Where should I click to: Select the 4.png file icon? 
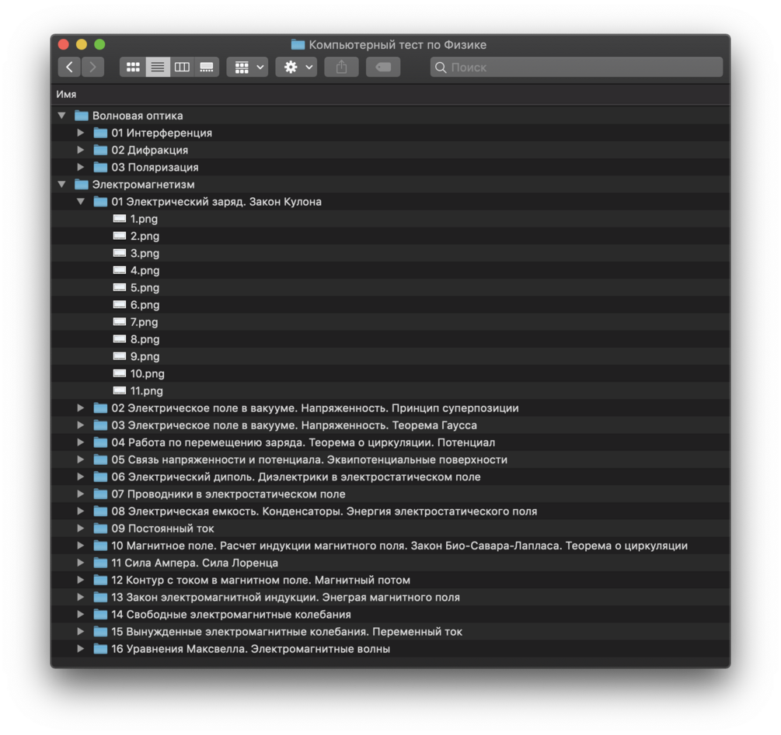[120, 270]
